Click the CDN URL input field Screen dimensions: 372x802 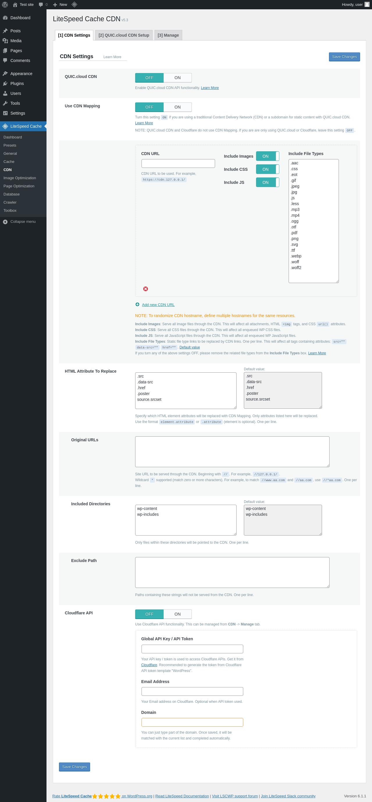[178, 163]
